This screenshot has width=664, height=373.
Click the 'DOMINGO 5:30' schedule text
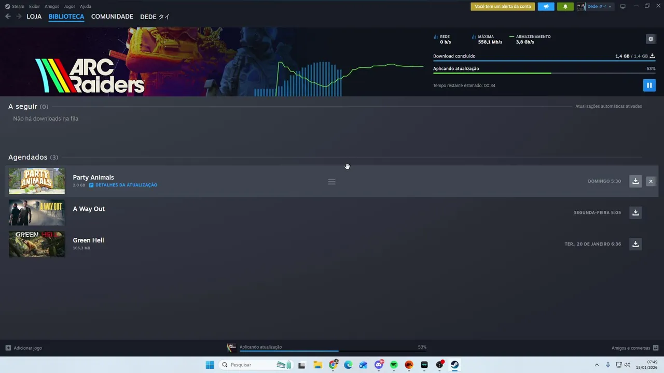tap(604, 181)
